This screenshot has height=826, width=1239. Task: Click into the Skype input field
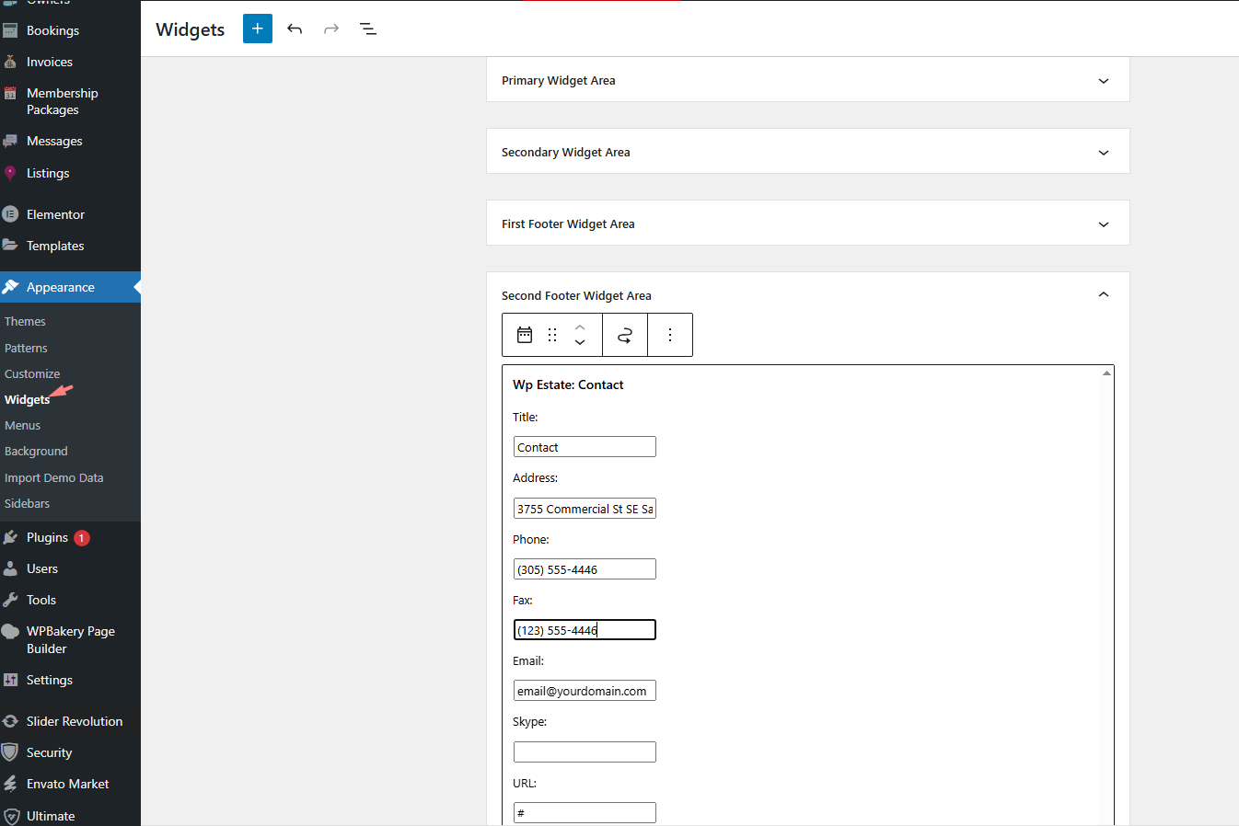click(x=585, y=751)
